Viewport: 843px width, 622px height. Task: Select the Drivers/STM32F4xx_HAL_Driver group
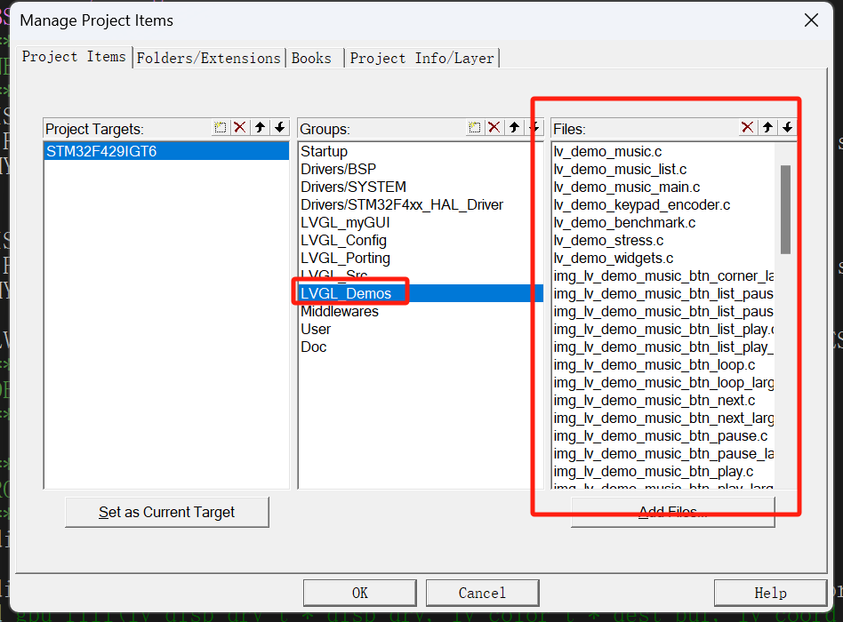pos(401,204)
